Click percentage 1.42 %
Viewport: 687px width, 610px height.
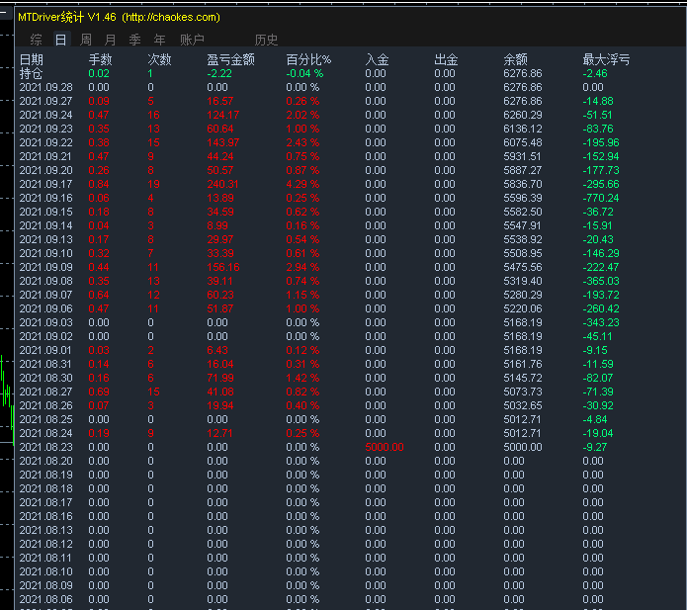click(x=302, y=379)
